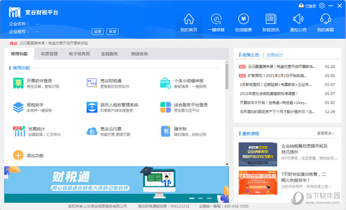Click 添加功能 label text
Viewport: 346px width, 210px height.
coord(35,156)
